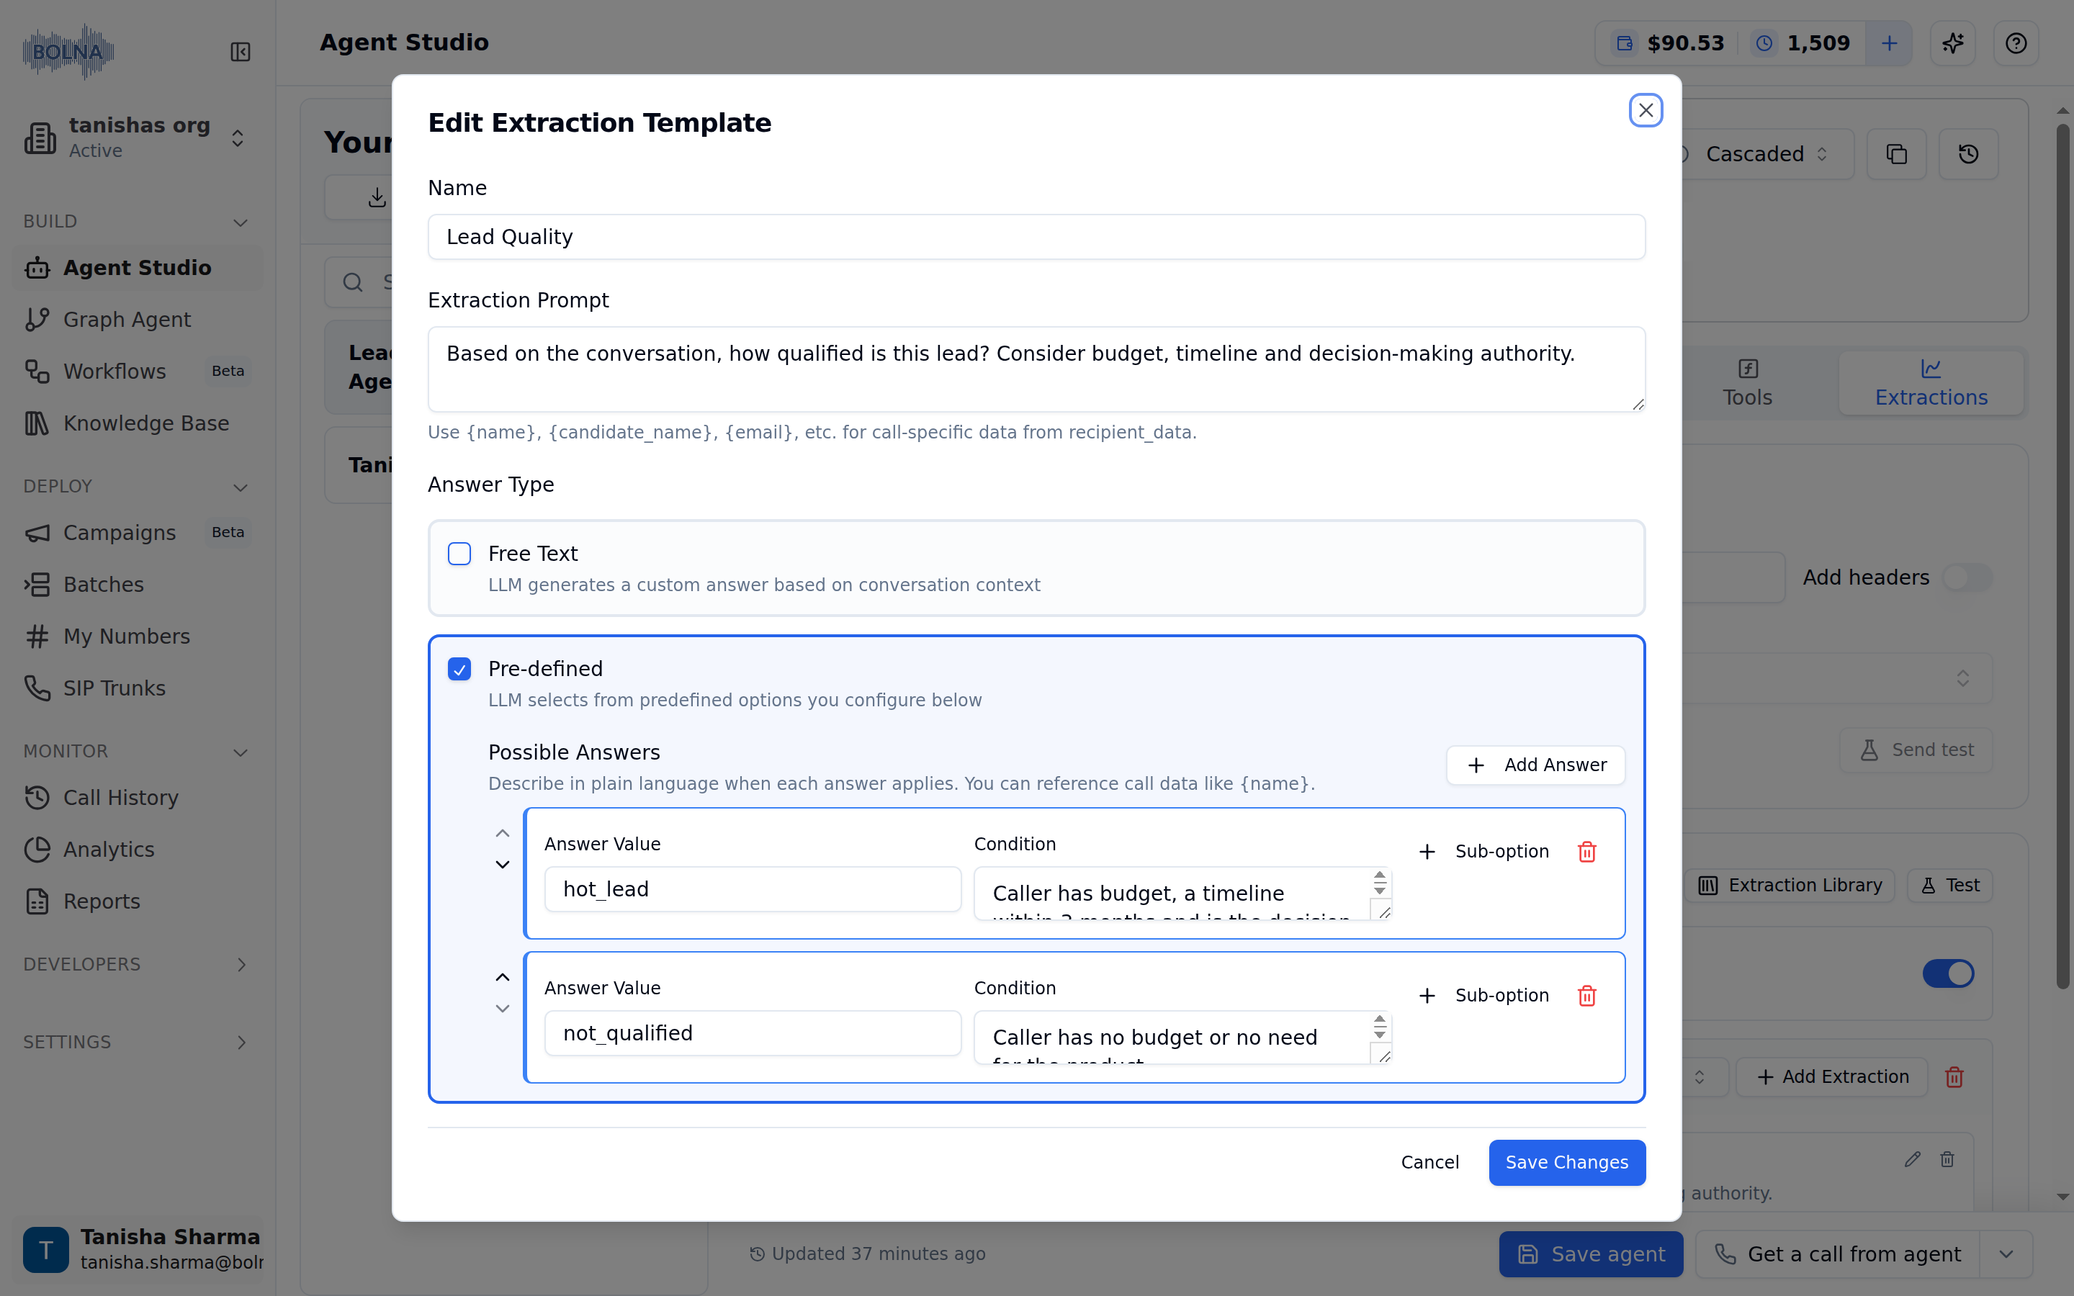Click the add credits plus icon
The height and width of the screenshot is (1296, 2074).
click(x=1889, y=43)
